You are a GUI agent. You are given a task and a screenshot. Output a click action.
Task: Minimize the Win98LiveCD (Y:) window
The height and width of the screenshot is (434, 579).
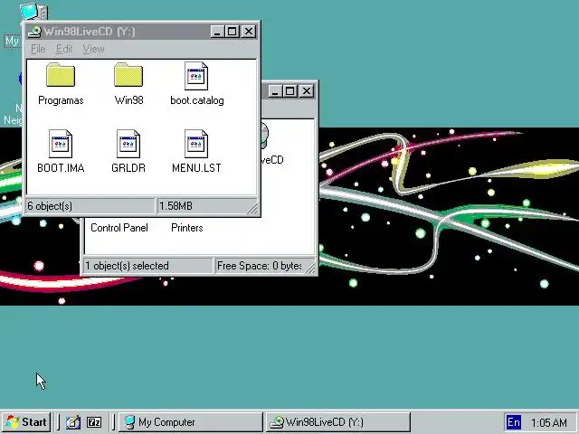point(217,32)
